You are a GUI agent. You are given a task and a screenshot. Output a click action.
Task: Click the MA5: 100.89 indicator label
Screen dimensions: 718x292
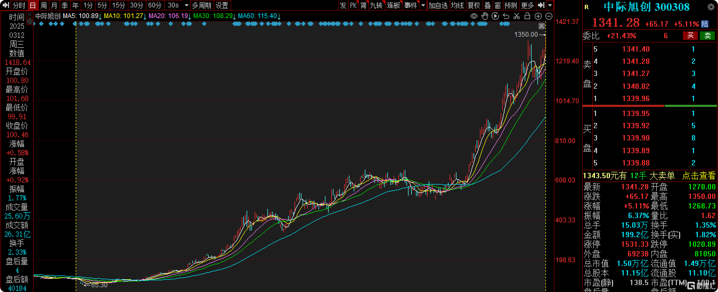82,16
